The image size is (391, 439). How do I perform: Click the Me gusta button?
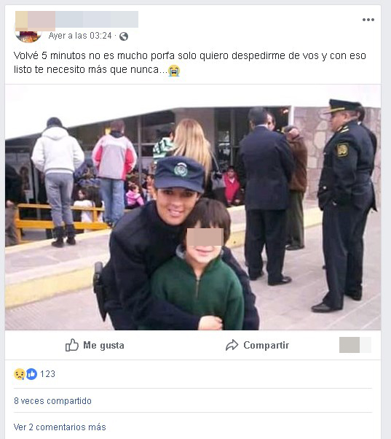[x=95, y=345]
